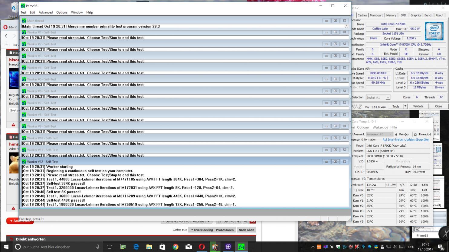Open the Options menu in Prime95
449x252 pixels.
62,12
